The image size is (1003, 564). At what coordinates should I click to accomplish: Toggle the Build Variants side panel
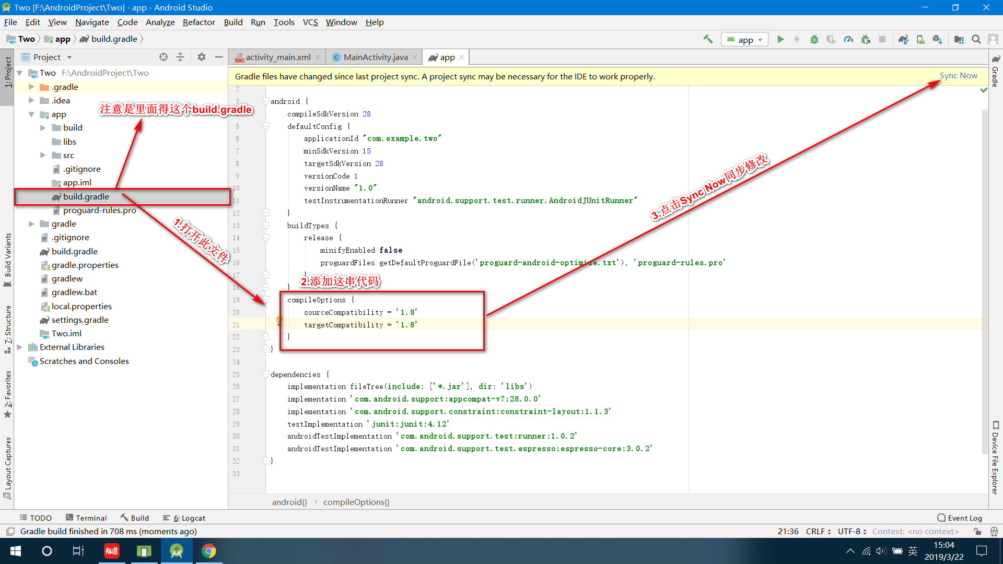(x=7, y=258)
